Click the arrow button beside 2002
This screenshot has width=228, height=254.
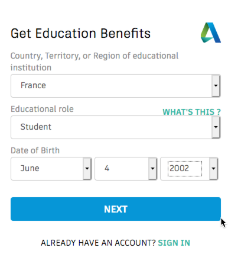click(x=213, y=169)
